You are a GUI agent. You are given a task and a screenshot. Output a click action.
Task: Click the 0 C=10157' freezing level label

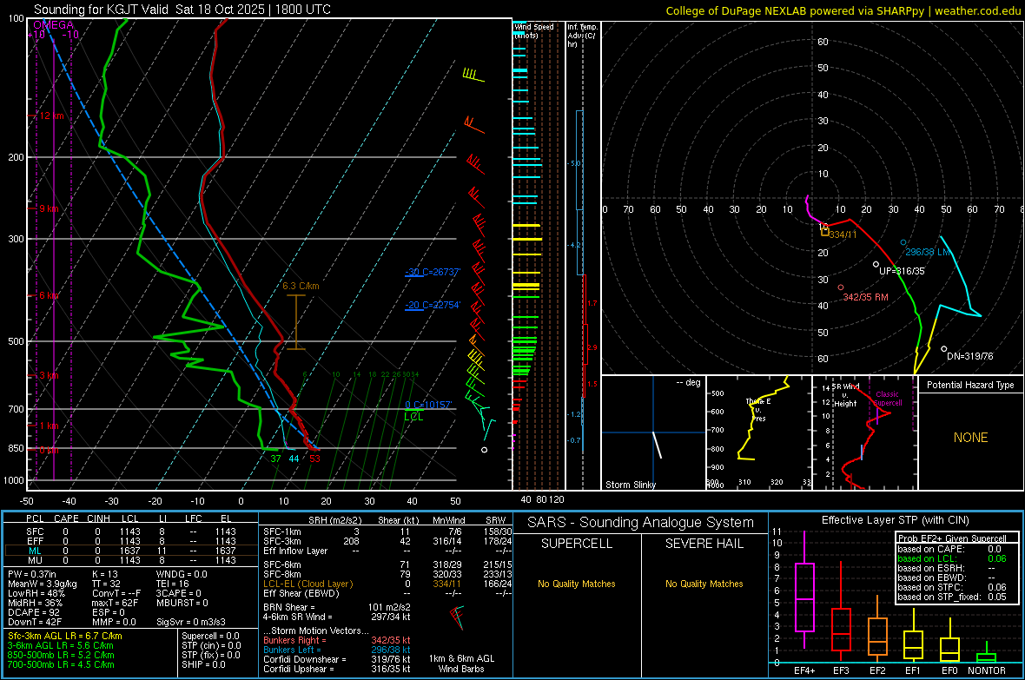coord(428,405)
